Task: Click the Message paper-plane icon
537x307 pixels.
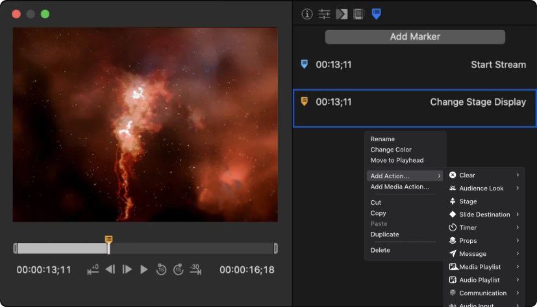Action: (453, 253)
